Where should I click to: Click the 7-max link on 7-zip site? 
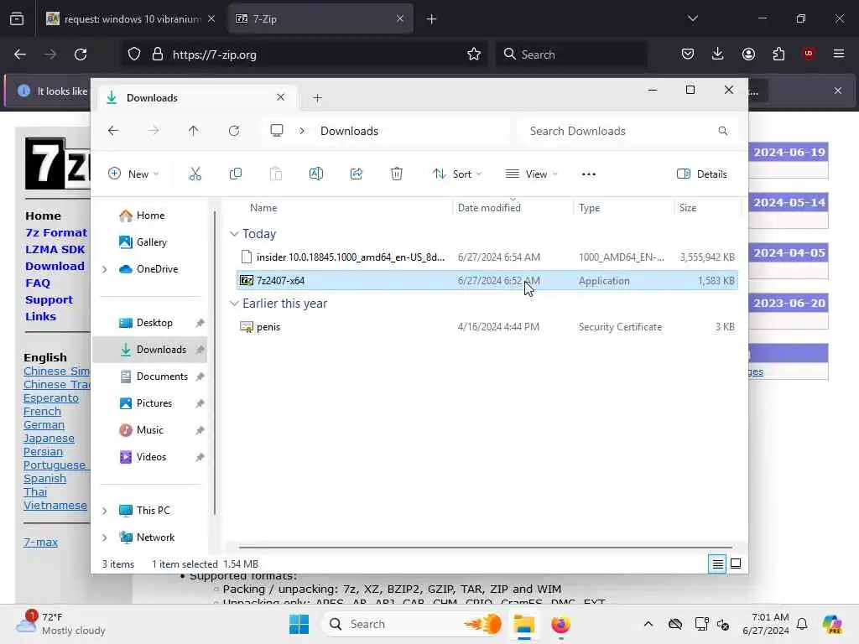pyautogui.click(x=40, y=543)
